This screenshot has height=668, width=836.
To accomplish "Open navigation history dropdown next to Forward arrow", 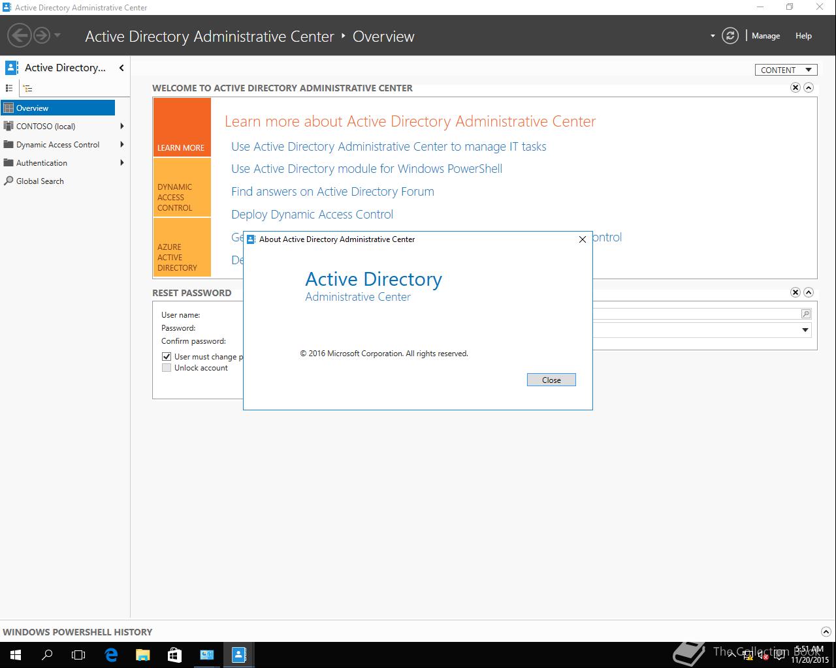I will (x=57, y=35).
